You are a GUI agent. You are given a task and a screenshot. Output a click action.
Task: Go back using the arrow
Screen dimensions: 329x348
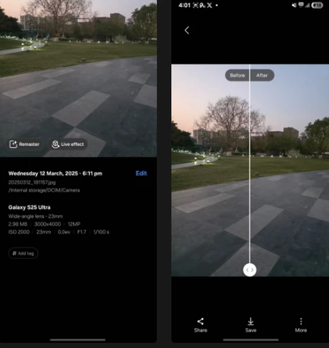(187, 30)
